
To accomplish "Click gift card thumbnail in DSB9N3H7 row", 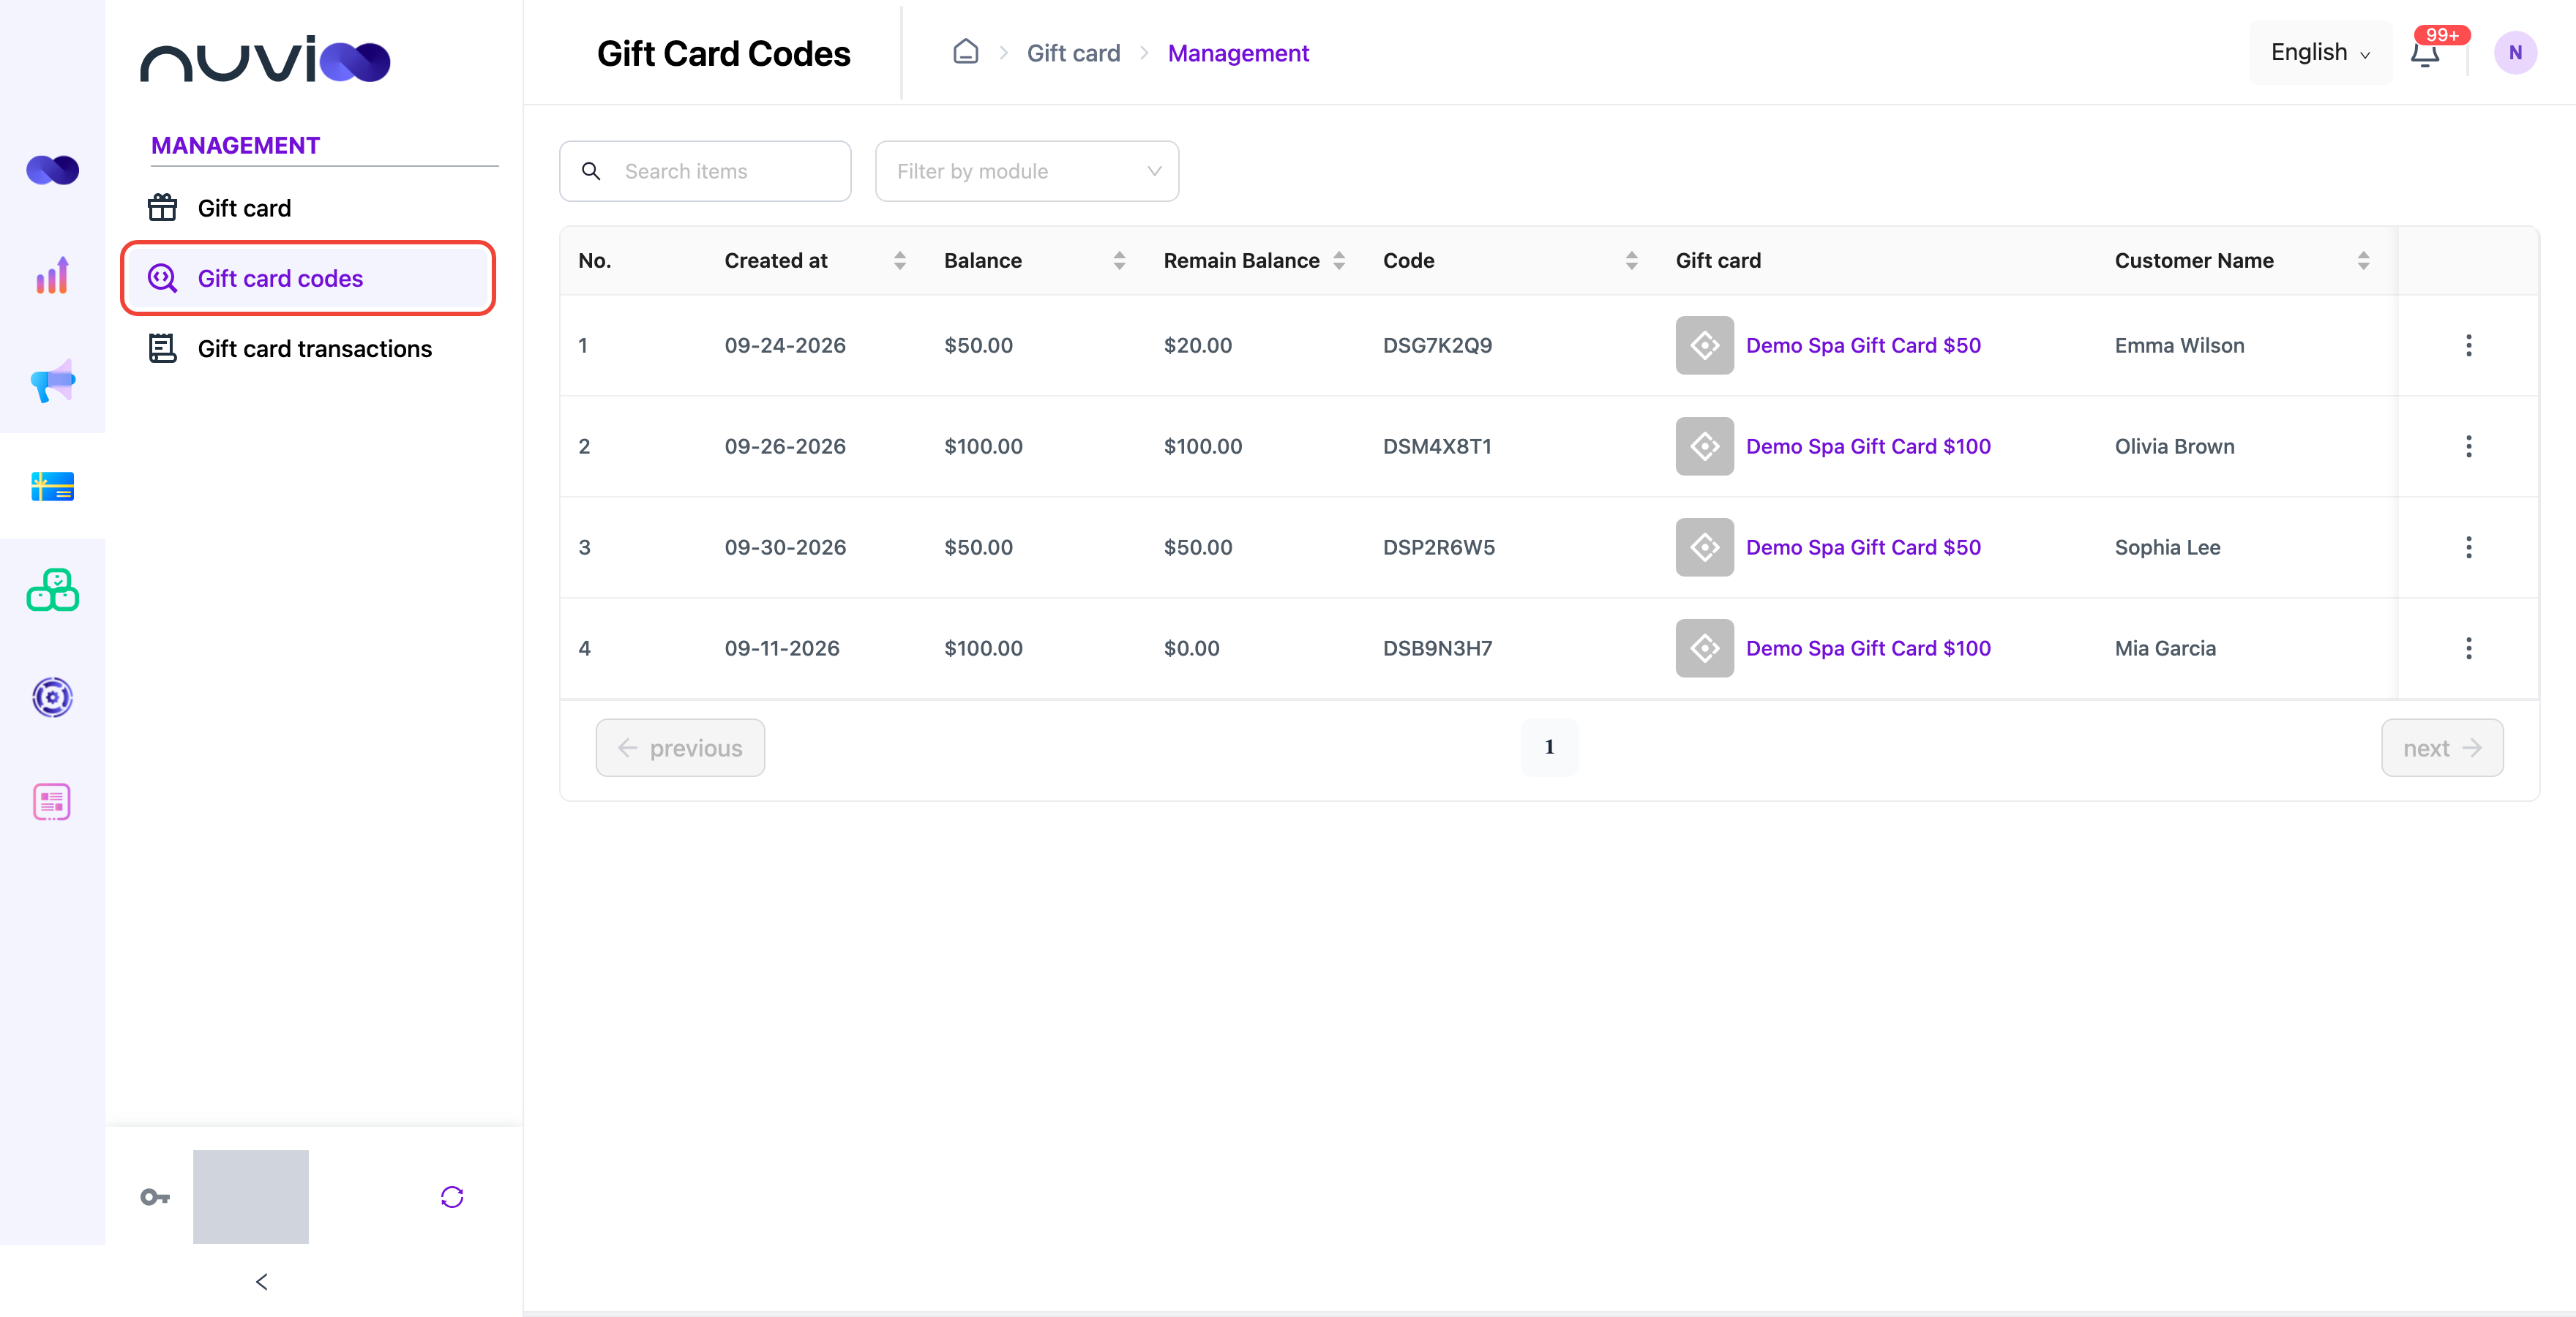I will 1705,648.
